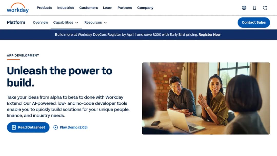Image resolution: width=277 pixels, height=156 pixels.
Task: Click the team meeting hero image
Action: point(206,99)
